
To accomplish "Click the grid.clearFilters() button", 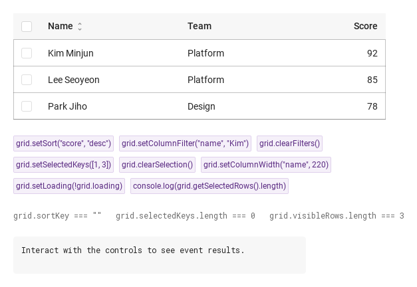I will 289,143.
